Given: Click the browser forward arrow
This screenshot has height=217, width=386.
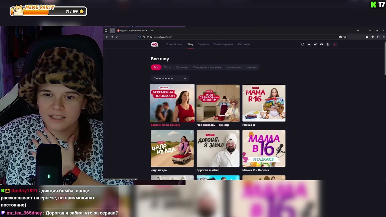Looking at the screenshot, I should click(x=112, y=37).
